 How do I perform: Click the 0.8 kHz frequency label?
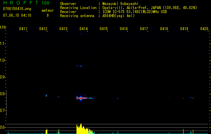coord(3,94)
